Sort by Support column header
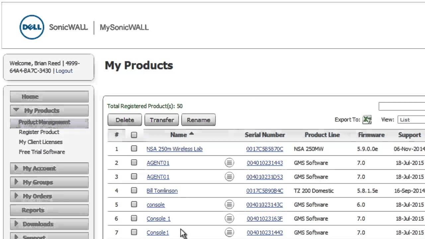The width and height of the screenshot is (425, 239). pyautogui.click(x=409, y=135)
